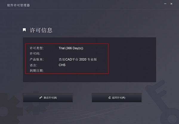Viewport: 179px width, 124px height.
Task: Click the 许可类型 label
Action: point(37,48)
